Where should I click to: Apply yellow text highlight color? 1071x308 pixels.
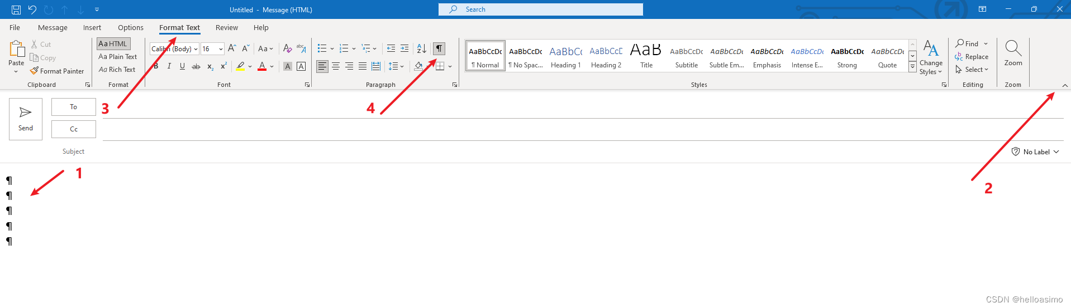click(x=240, y=66)
